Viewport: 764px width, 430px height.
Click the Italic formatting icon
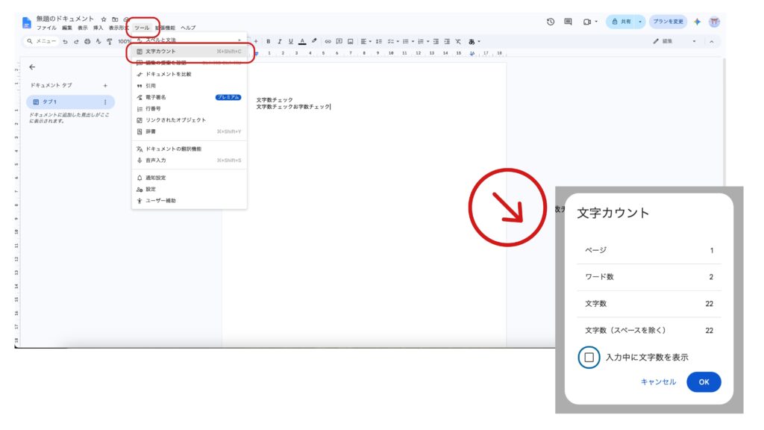tap(280, 42)
